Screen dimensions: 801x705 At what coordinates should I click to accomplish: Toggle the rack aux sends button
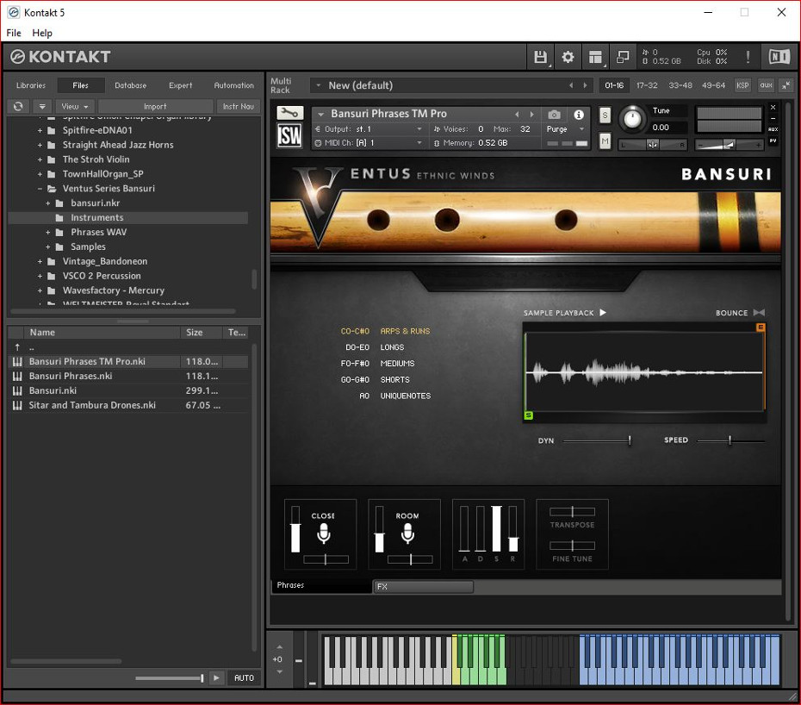[x=766, y=85]
